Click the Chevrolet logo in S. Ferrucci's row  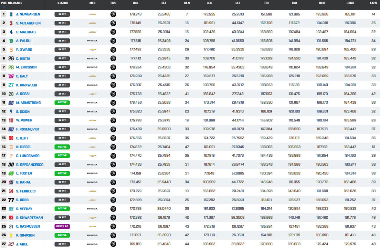[92, 191]
